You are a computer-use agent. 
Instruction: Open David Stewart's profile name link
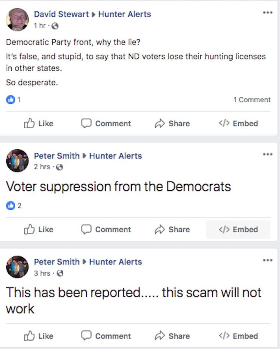61,14
